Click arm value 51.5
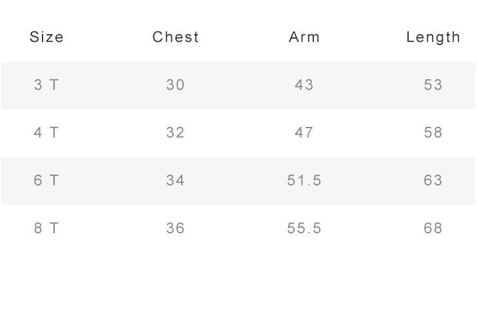The width and height of the screenshot is (477, 335). 304,180
